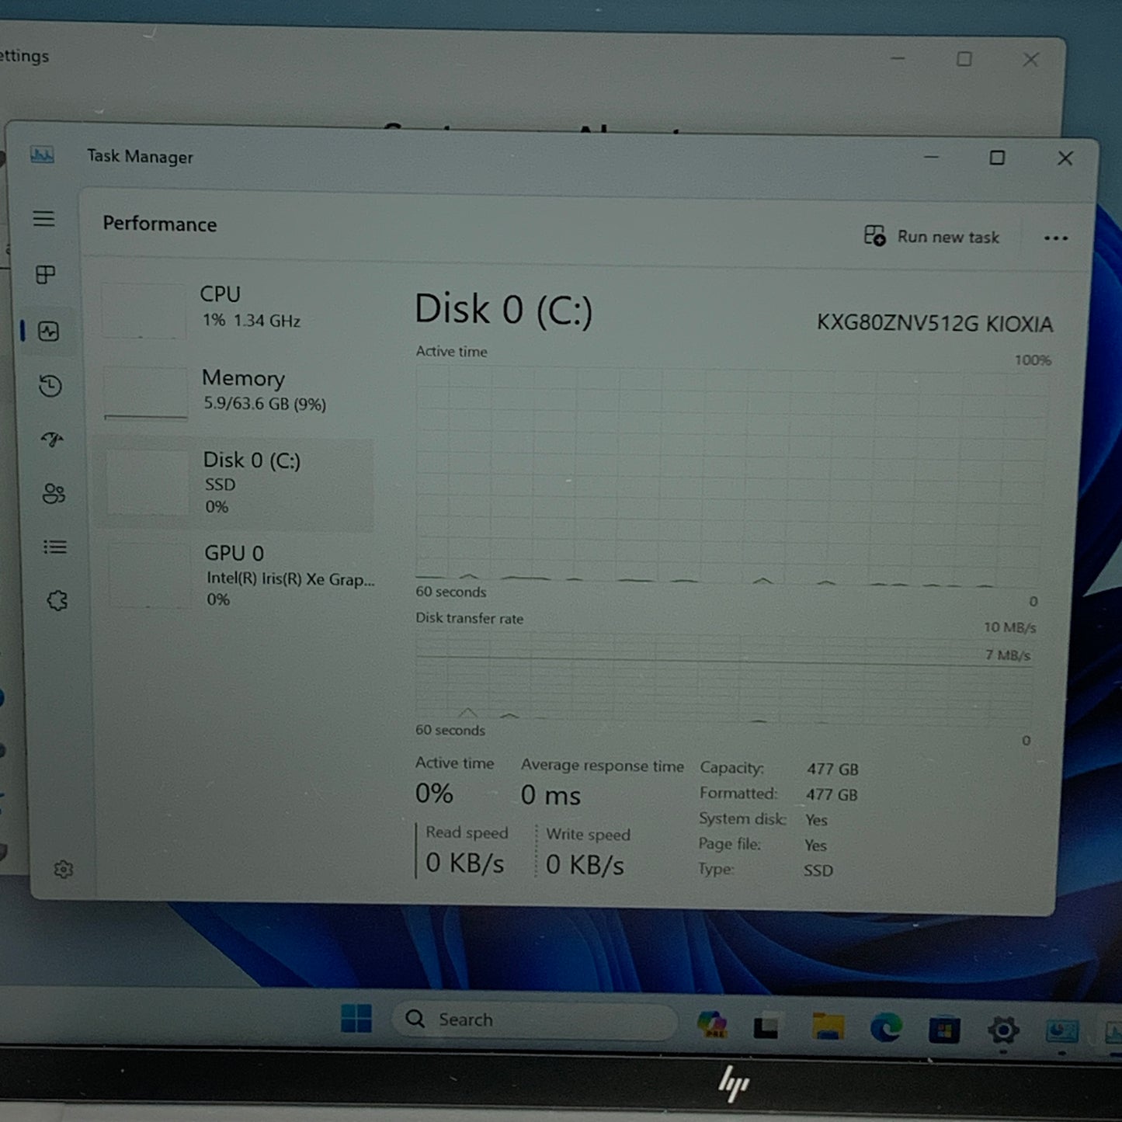The width and height of the screenshot is (1122, 1122).
Task: Open the Processes page in Task Manager
Action: click(47, 273)
